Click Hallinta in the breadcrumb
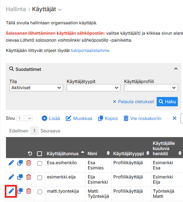 pos(16,9)
